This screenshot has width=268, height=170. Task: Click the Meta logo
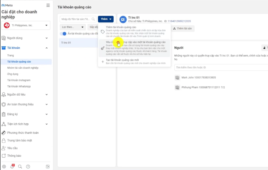7,5
